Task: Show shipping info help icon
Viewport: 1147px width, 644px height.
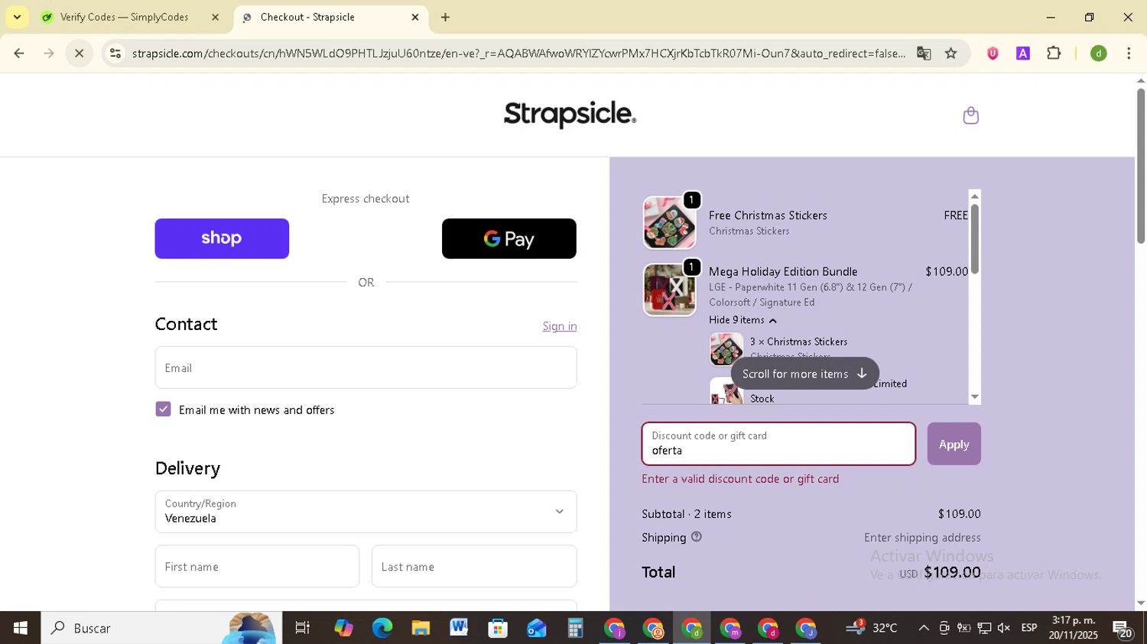Action: 696,536
